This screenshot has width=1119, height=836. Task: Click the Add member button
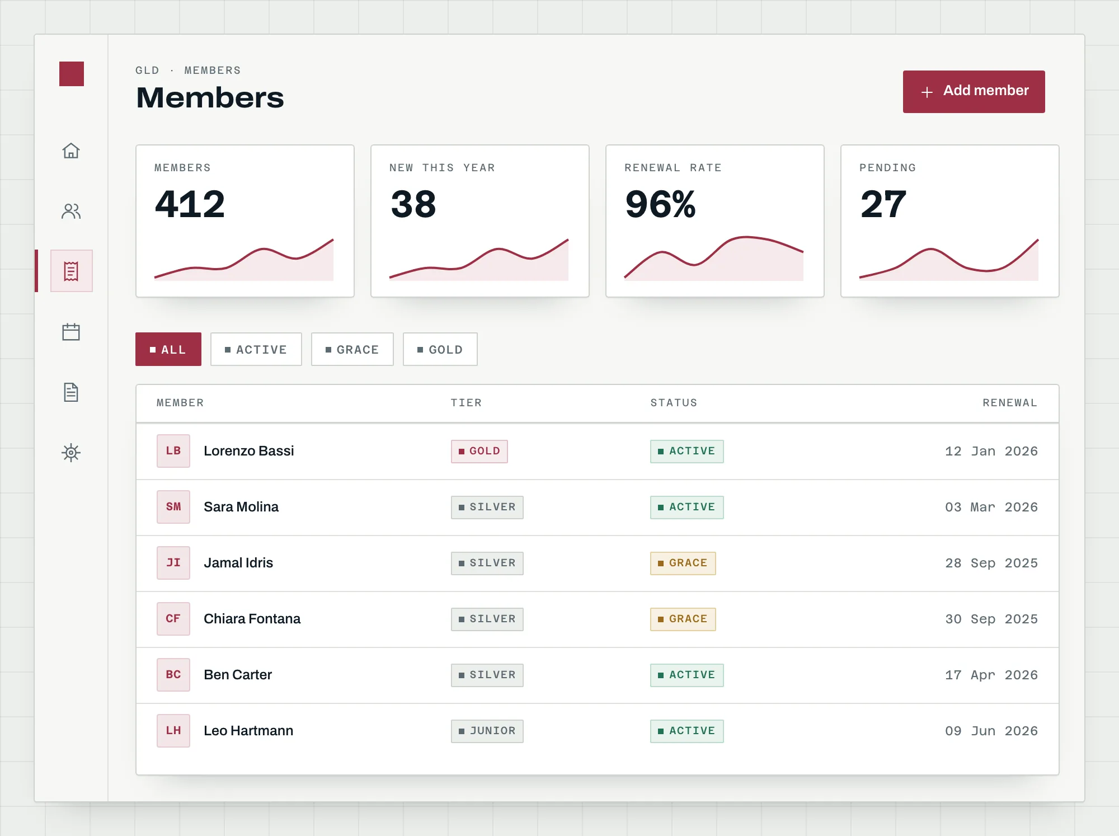tap(974, 92)
